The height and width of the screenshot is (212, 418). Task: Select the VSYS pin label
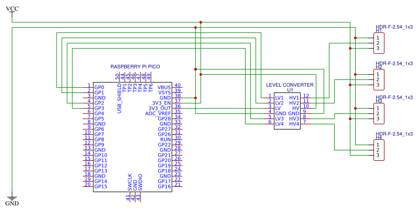164,93
